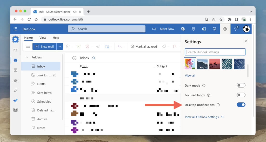Viewport: 266px width, 142px height.
Task: Close the Settings panel
Action: 246,41
